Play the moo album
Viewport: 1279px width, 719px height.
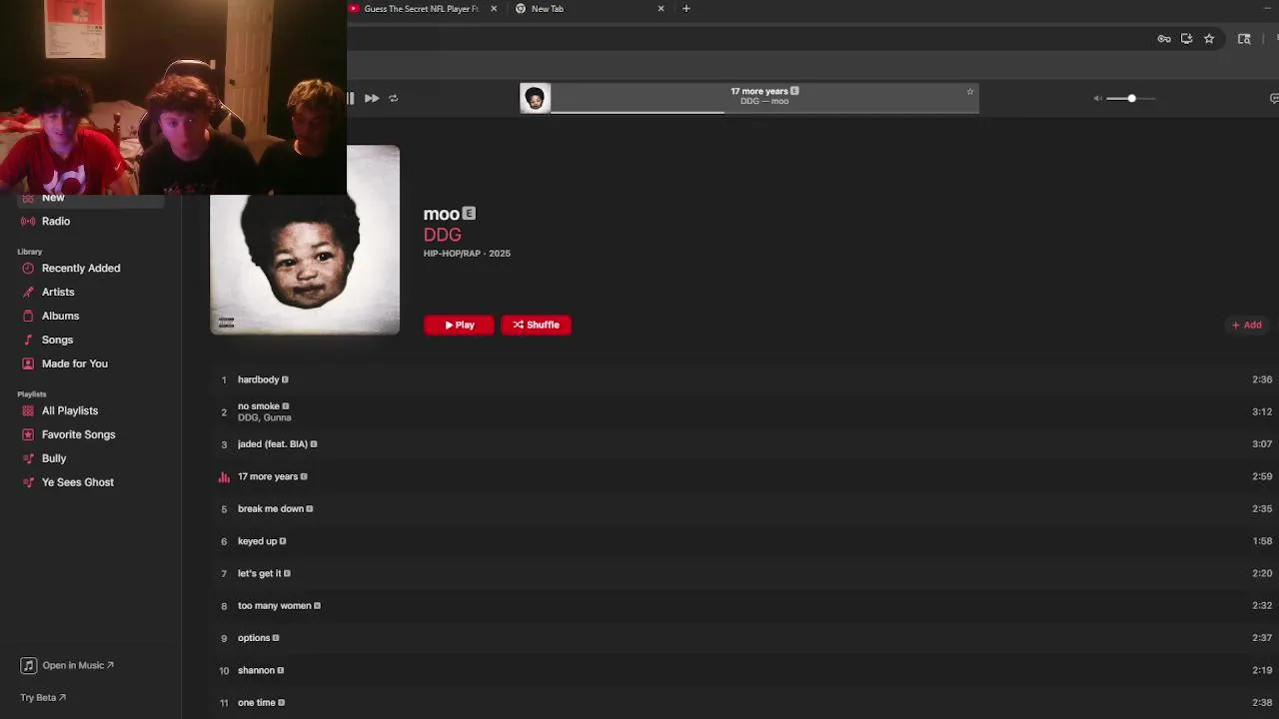[459, 325]
